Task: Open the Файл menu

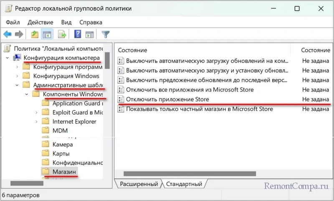Action: coord(13,22)
